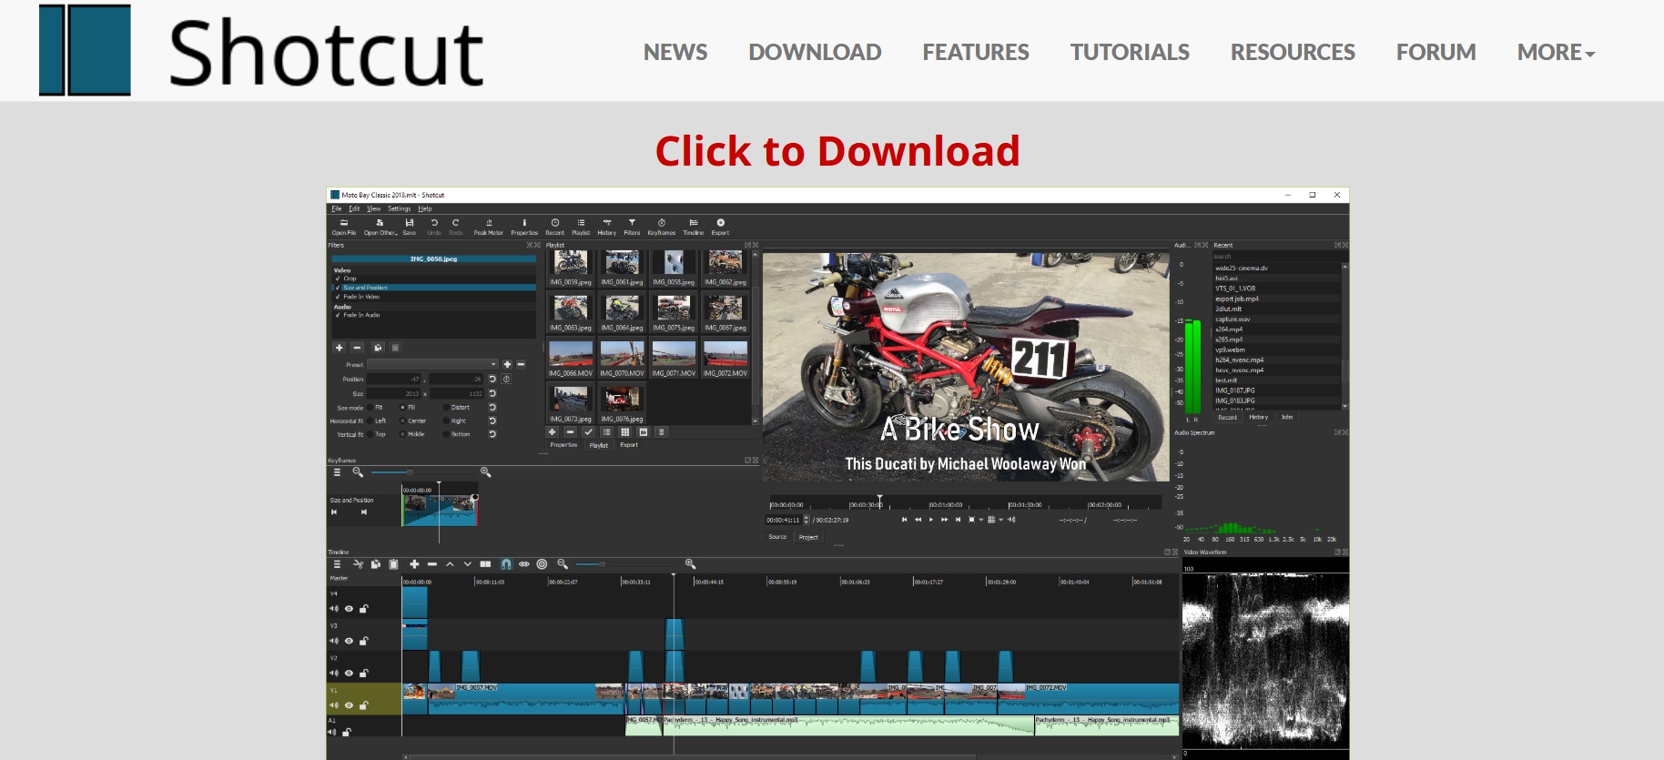Click the red Click to Download heading
1664x760 pixels.
(x=837, y=151)
